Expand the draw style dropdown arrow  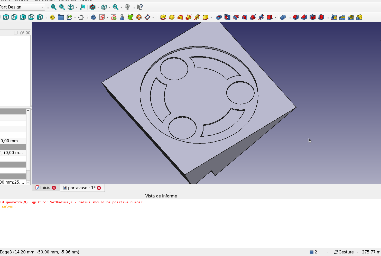pos(98,7)
